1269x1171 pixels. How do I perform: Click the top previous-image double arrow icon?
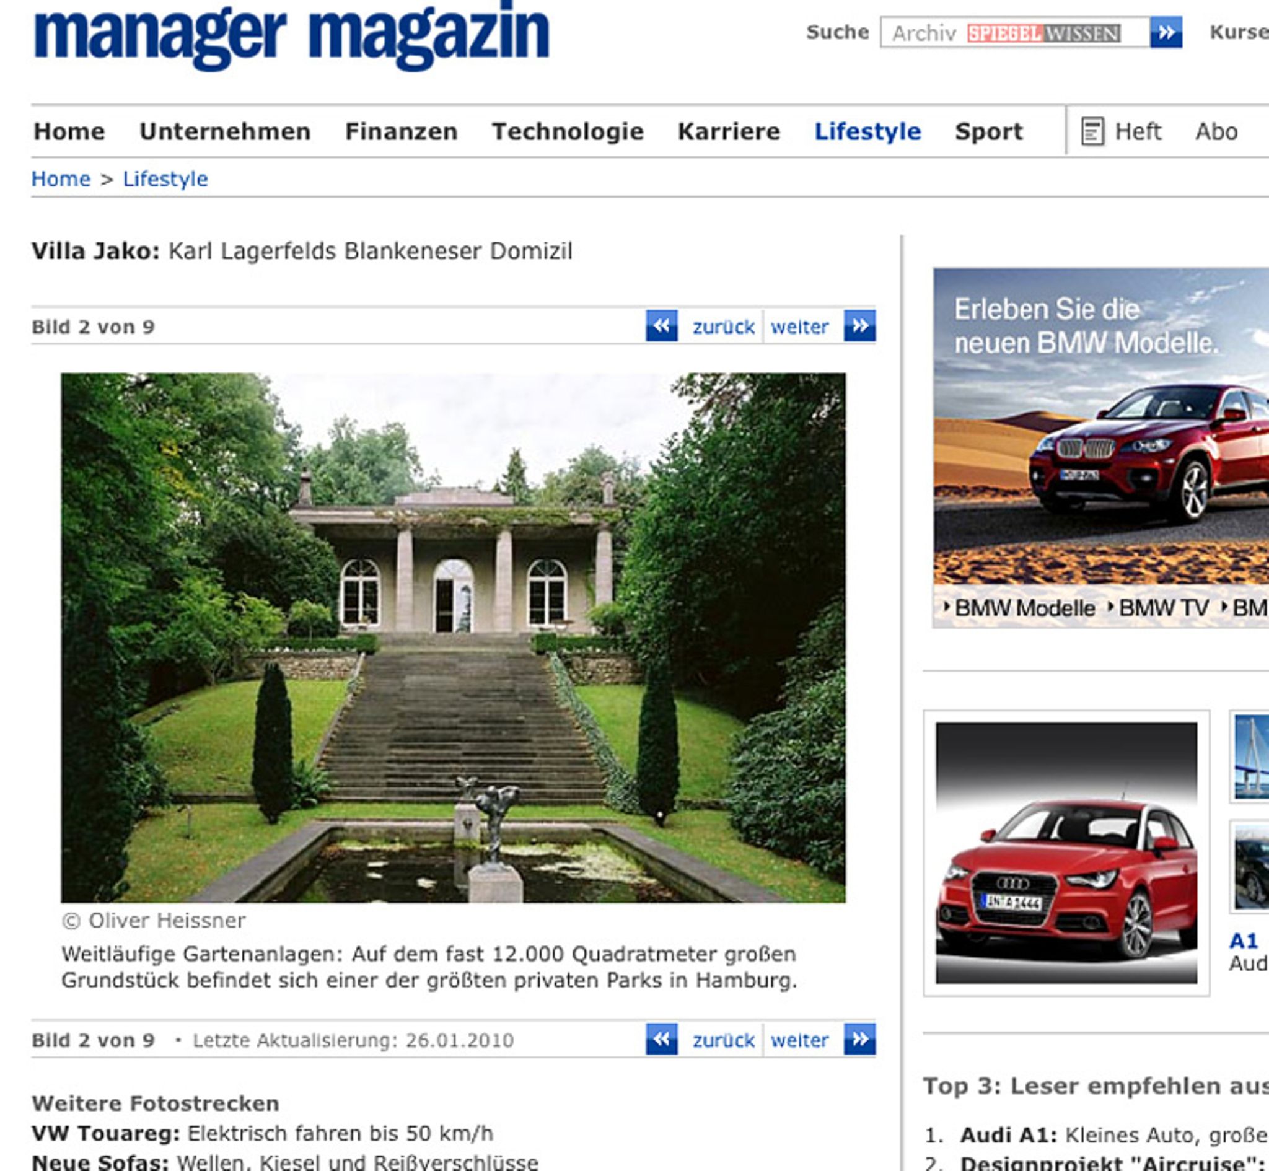pos(661,326)
